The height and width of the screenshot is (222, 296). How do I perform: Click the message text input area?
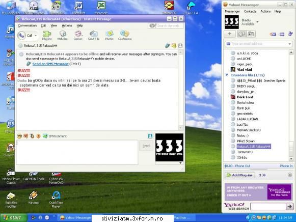(x=77, y=152)
